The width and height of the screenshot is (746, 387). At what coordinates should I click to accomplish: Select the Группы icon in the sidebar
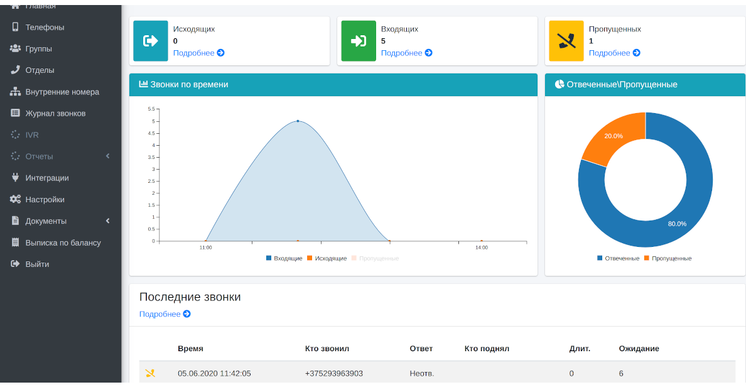tap(15, 48)
